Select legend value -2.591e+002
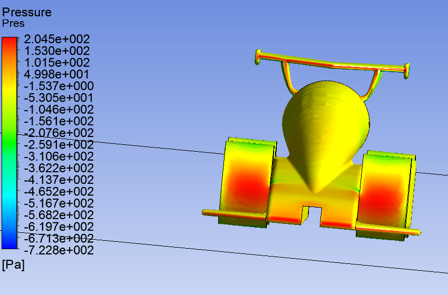 [59, 145]
